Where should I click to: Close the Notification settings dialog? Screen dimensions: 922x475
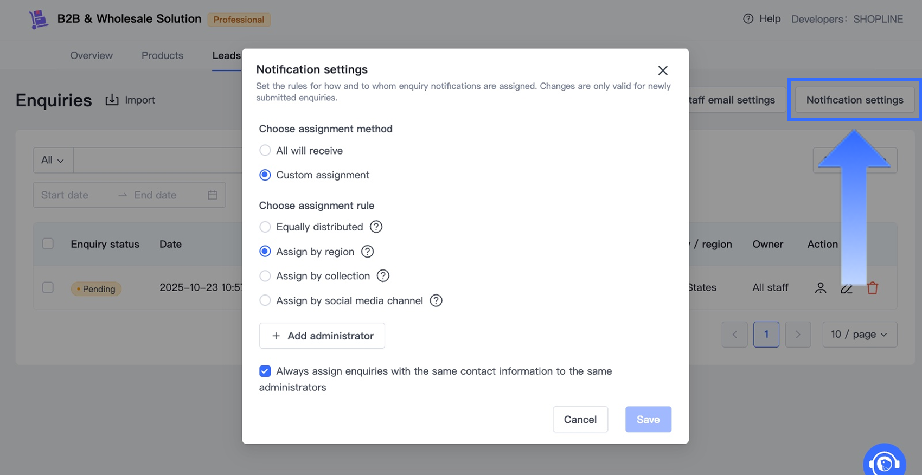coord(663,70)
